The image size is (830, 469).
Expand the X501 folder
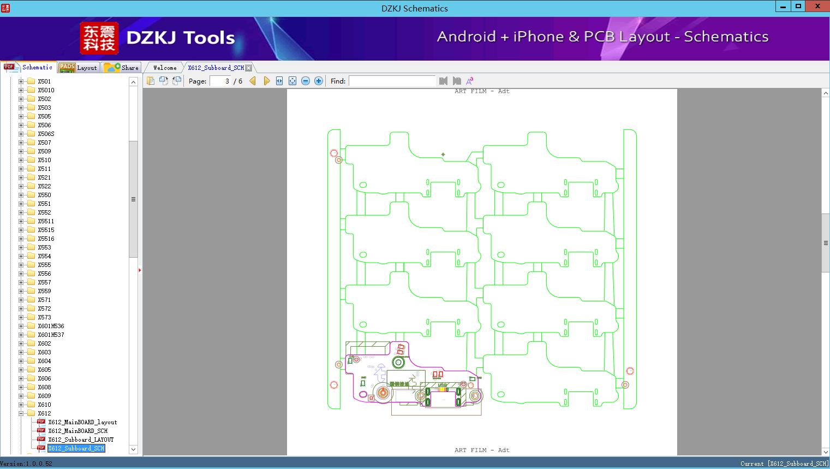[21, 81]
